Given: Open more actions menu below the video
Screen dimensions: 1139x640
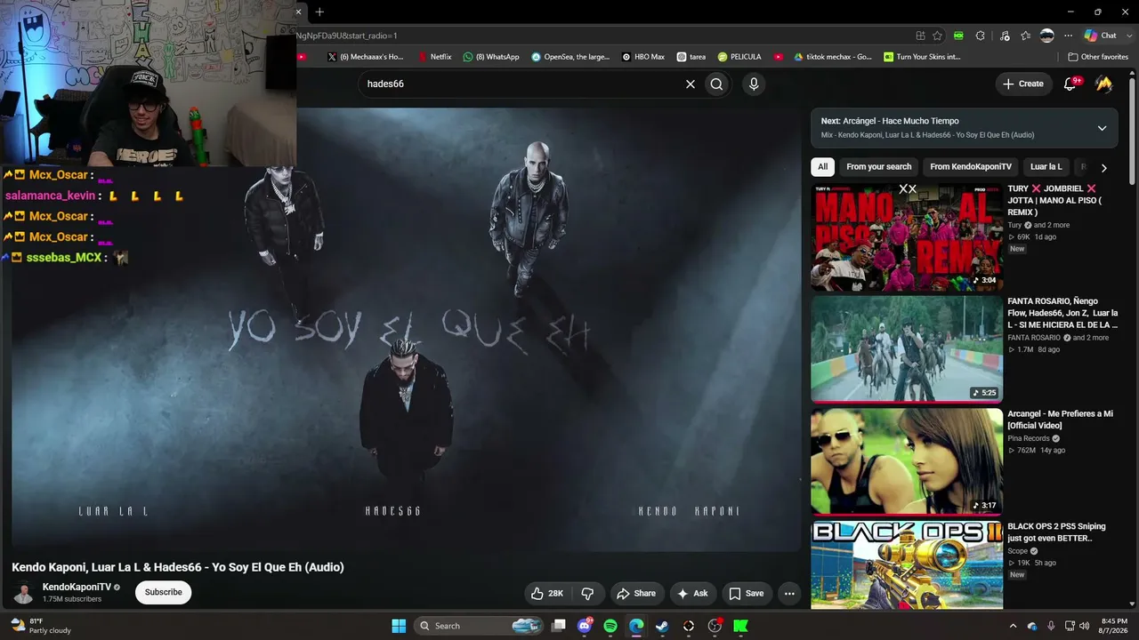Looking at the screenshot, I should click(x=788, y=594).
